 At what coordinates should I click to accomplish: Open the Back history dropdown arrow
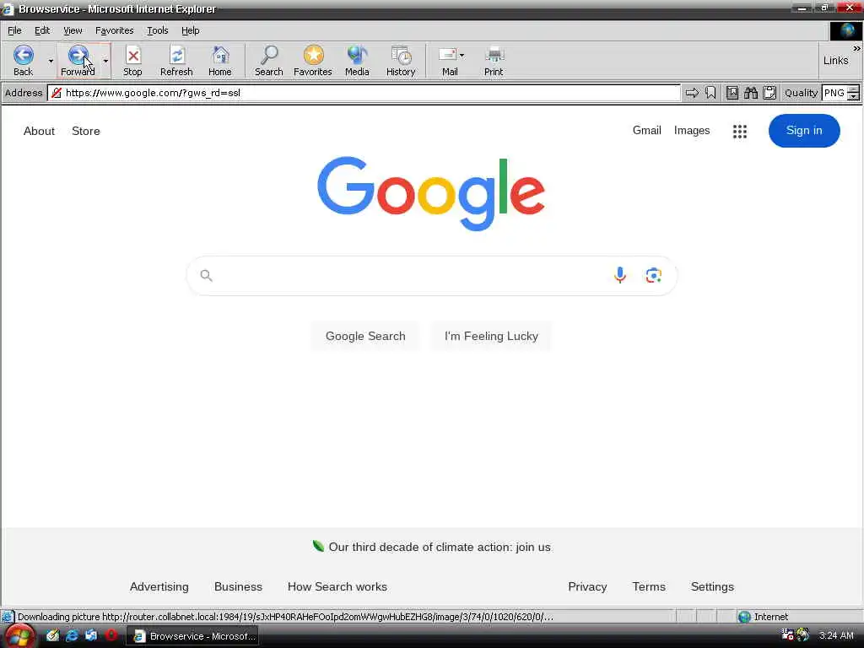pos(51,61)
